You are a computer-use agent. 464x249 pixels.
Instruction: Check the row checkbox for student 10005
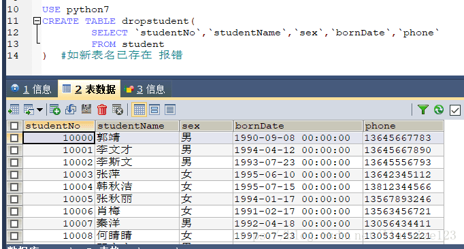[x=14, y=199]
